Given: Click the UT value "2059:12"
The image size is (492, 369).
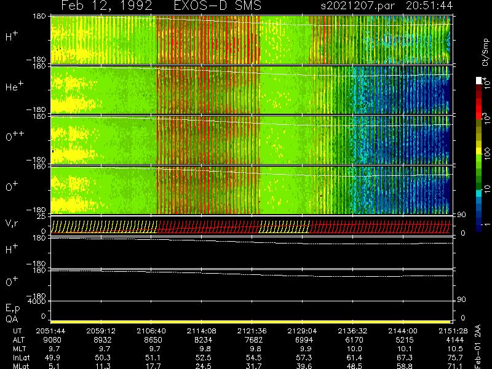Looking at the screenshot, I should tap(101, 331).
